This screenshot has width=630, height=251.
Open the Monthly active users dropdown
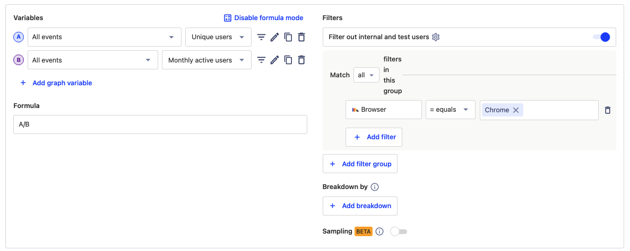pos(206,60)
